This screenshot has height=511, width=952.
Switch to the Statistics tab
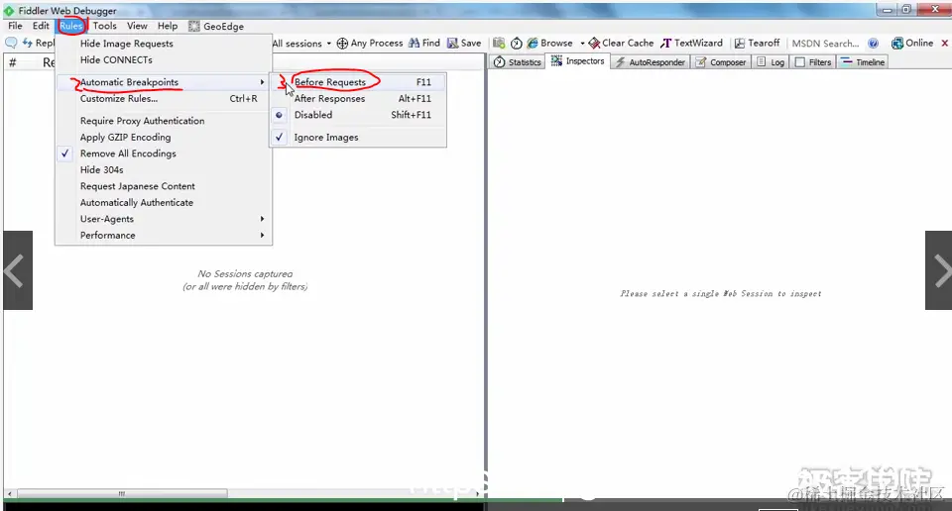click(518, 61)
